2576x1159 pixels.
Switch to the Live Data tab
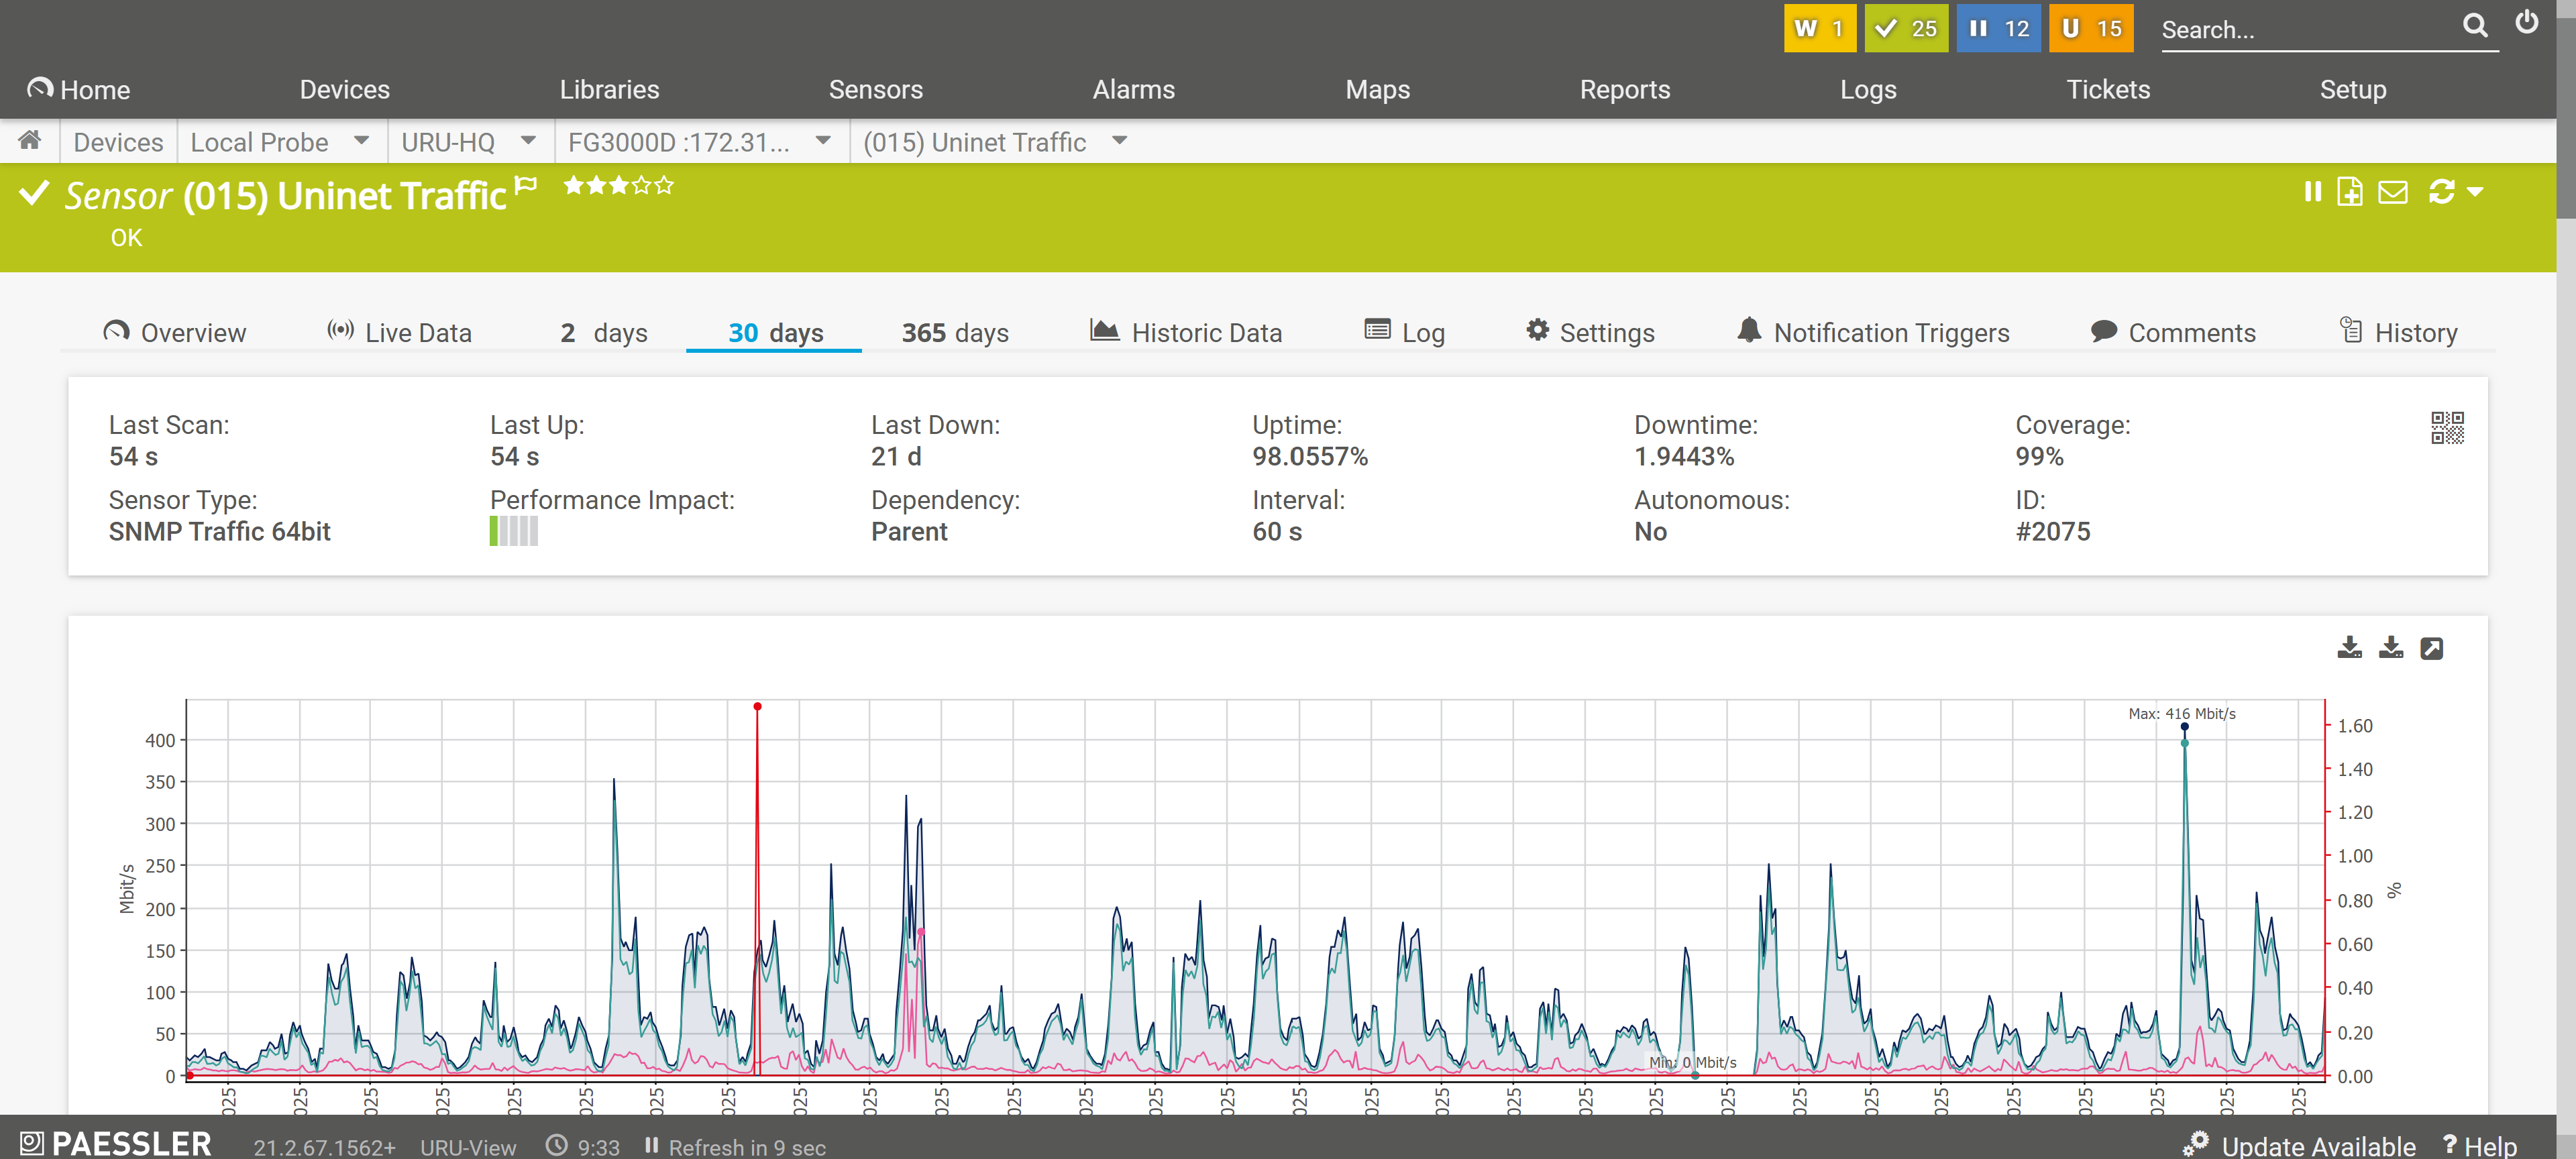coord(399,332)
